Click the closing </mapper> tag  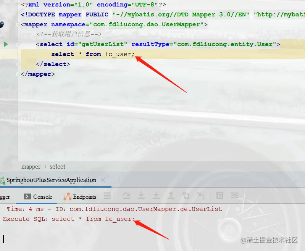coord(38,74)
